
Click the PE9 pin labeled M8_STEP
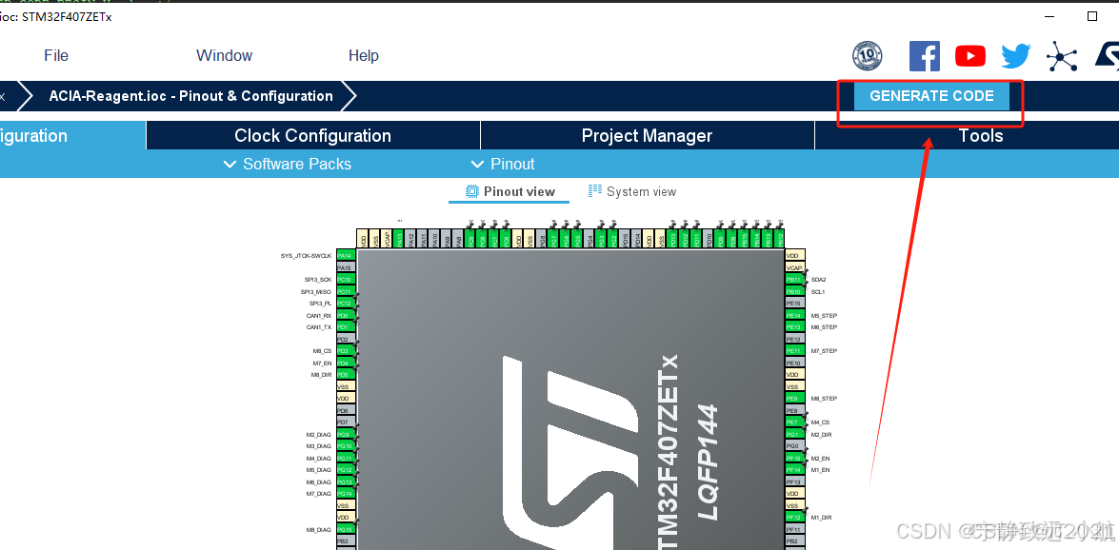click(795, 398)
